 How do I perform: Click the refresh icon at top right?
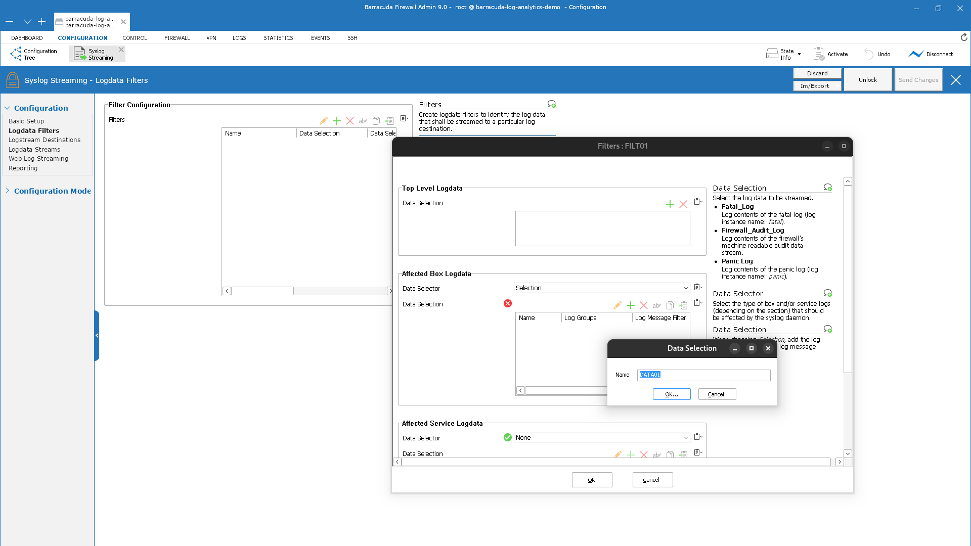pos(964,37)
